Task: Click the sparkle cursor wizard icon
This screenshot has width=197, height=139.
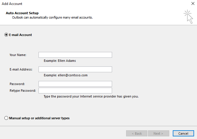Action: pyautogui.click(x=188, y=16)
